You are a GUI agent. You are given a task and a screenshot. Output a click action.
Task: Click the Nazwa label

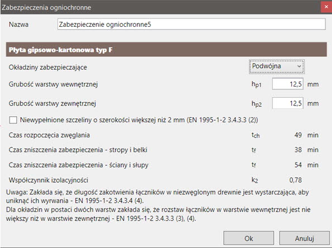coord(18,25)
